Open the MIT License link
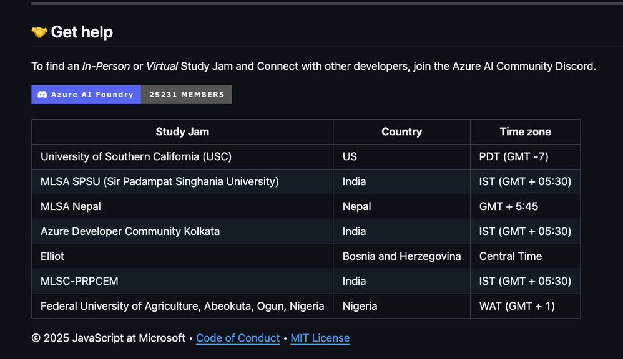The image size is (623, 359). pyautogui.click(x=320, y=338)
